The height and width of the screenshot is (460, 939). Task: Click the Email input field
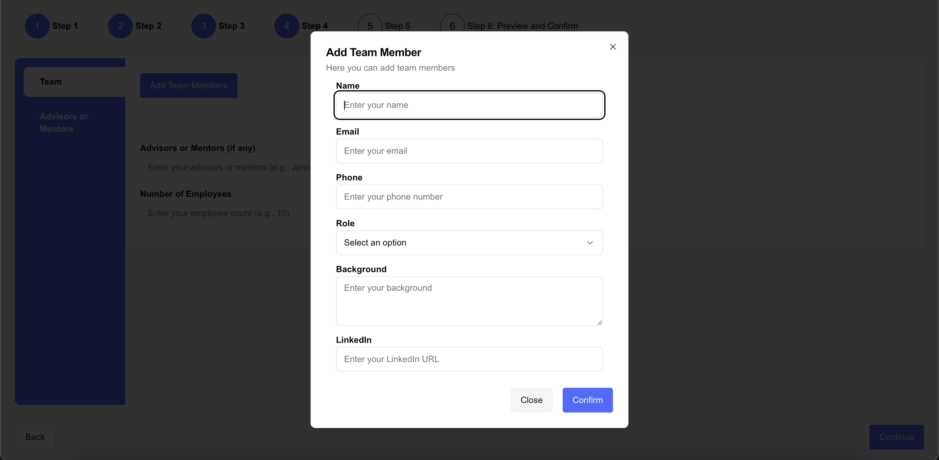tap(469, 151)
